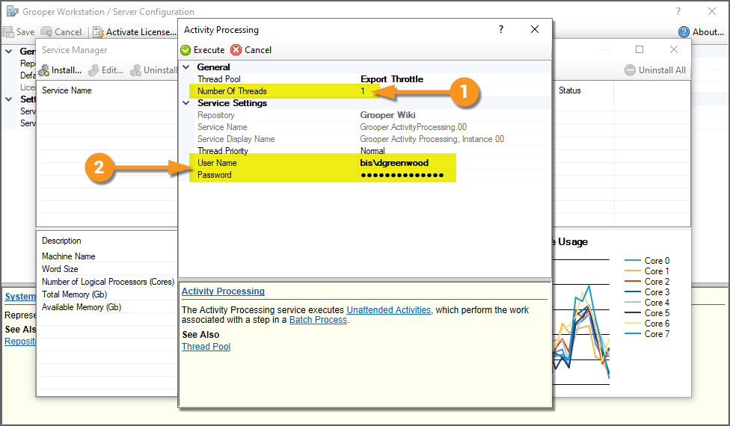Open help question mark in Grooper Workstation title bar
The image size is (730, 426).
point(678,12)
